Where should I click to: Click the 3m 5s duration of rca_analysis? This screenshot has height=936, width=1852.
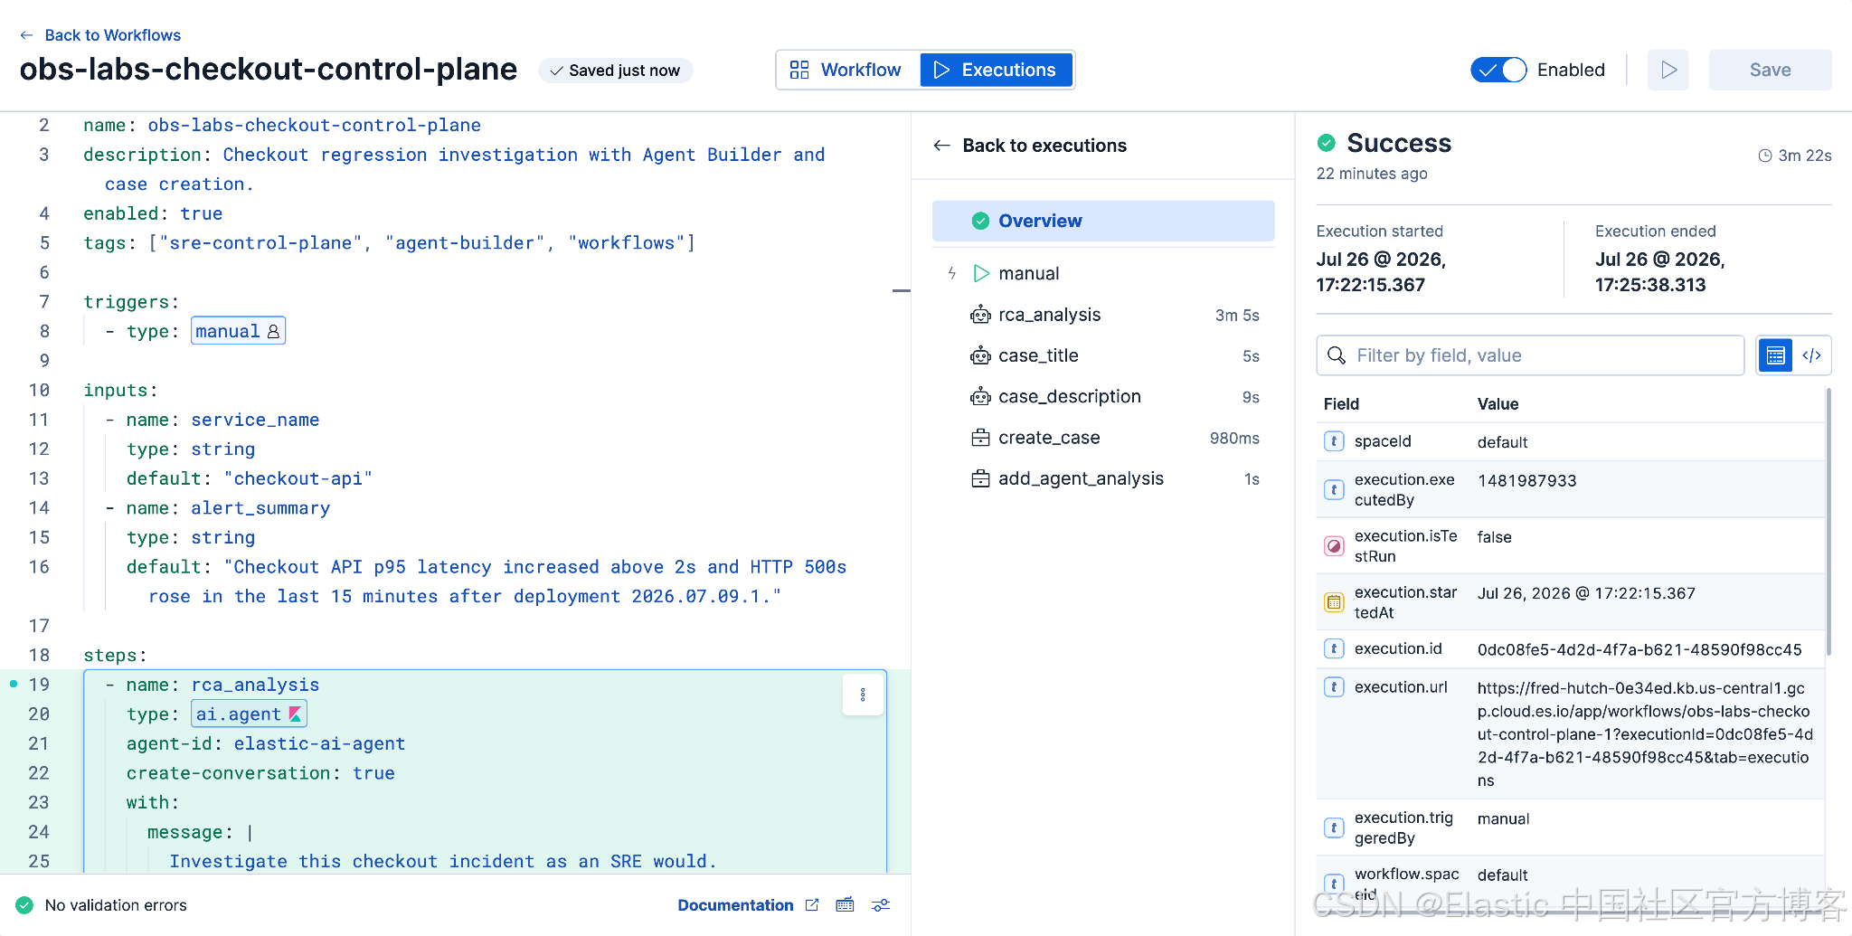pos(1237,316)
